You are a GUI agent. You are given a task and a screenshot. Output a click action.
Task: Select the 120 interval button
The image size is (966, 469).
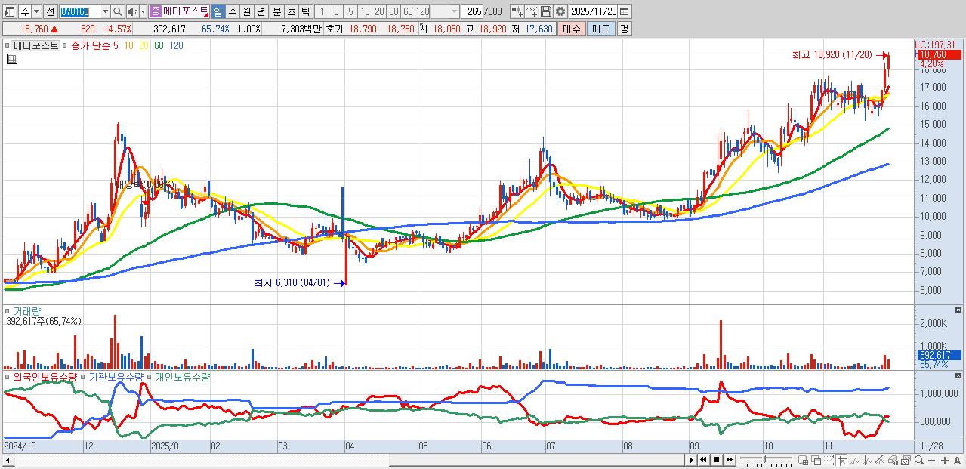422,11
